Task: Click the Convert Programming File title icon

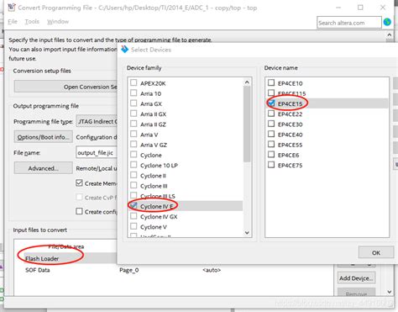Action: tap(12, 7)
